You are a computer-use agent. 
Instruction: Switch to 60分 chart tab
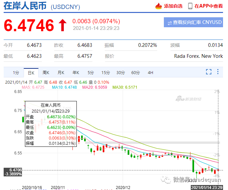point(136,72)
